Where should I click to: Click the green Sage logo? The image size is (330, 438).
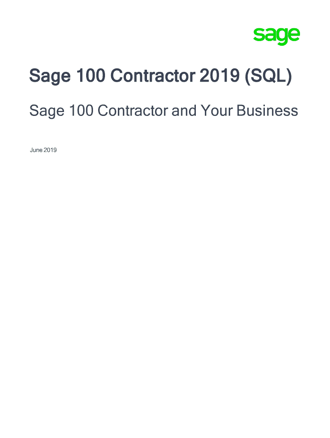click(276, 36)
